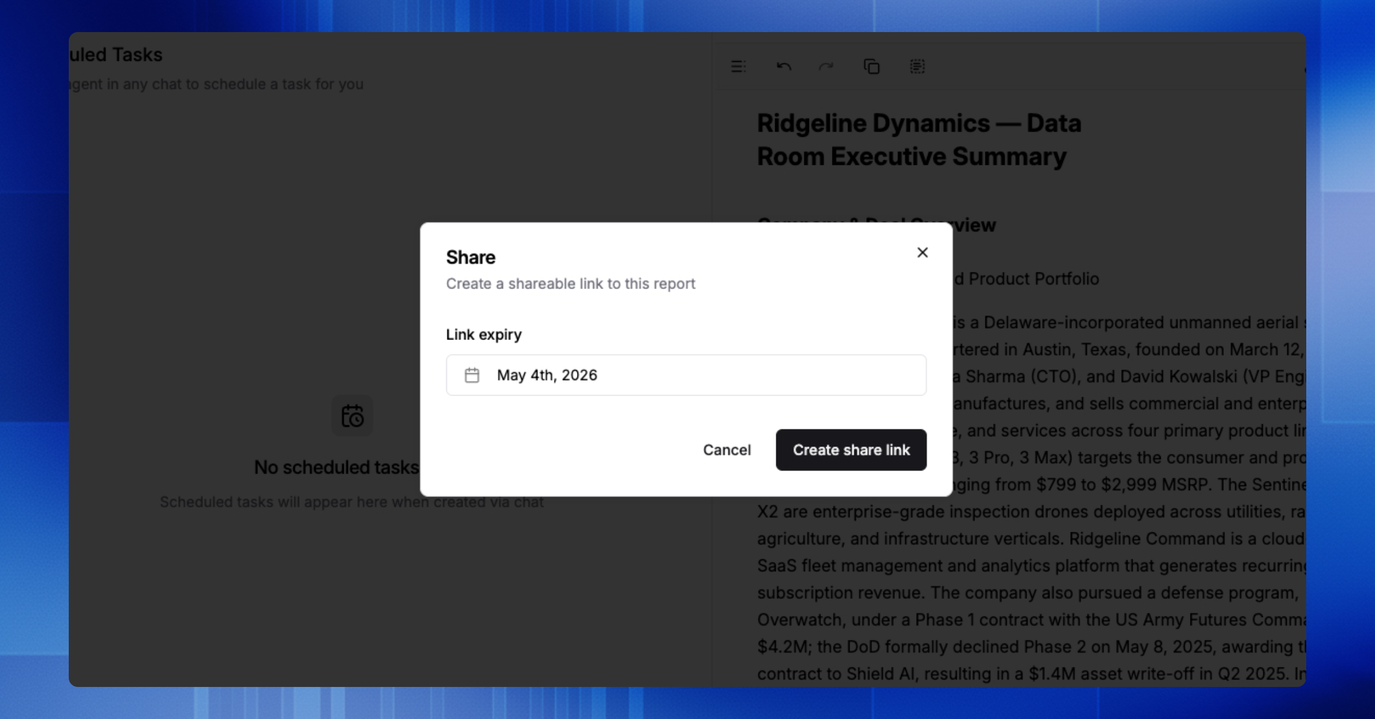Click the line starting 'SaaS fleet management and analytics'

(x=1031, y=566)
